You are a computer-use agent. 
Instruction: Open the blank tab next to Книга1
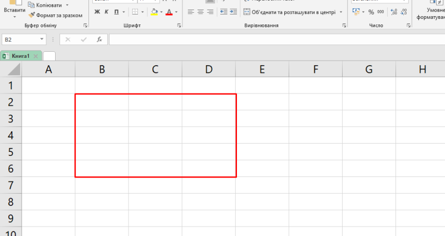[49, 56]
